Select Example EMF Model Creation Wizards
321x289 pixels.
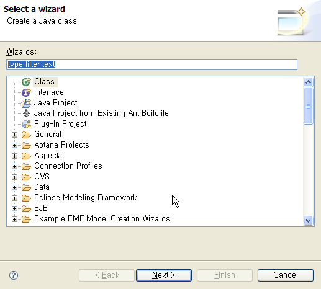tap(102, 219)
